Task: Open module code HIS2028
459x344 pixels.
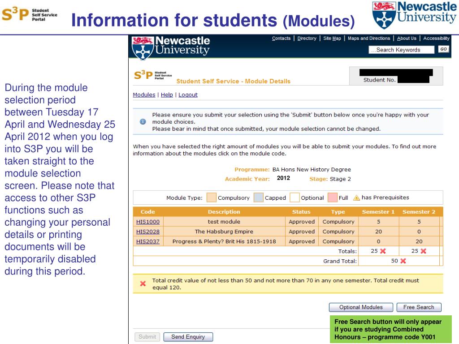Action: click(x=148, y=232)
